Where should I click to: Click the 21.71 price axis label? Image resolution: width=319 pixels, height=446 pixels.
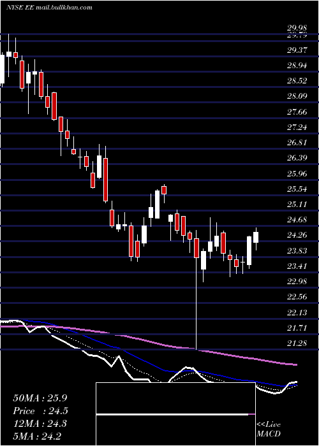click(297, 328)
